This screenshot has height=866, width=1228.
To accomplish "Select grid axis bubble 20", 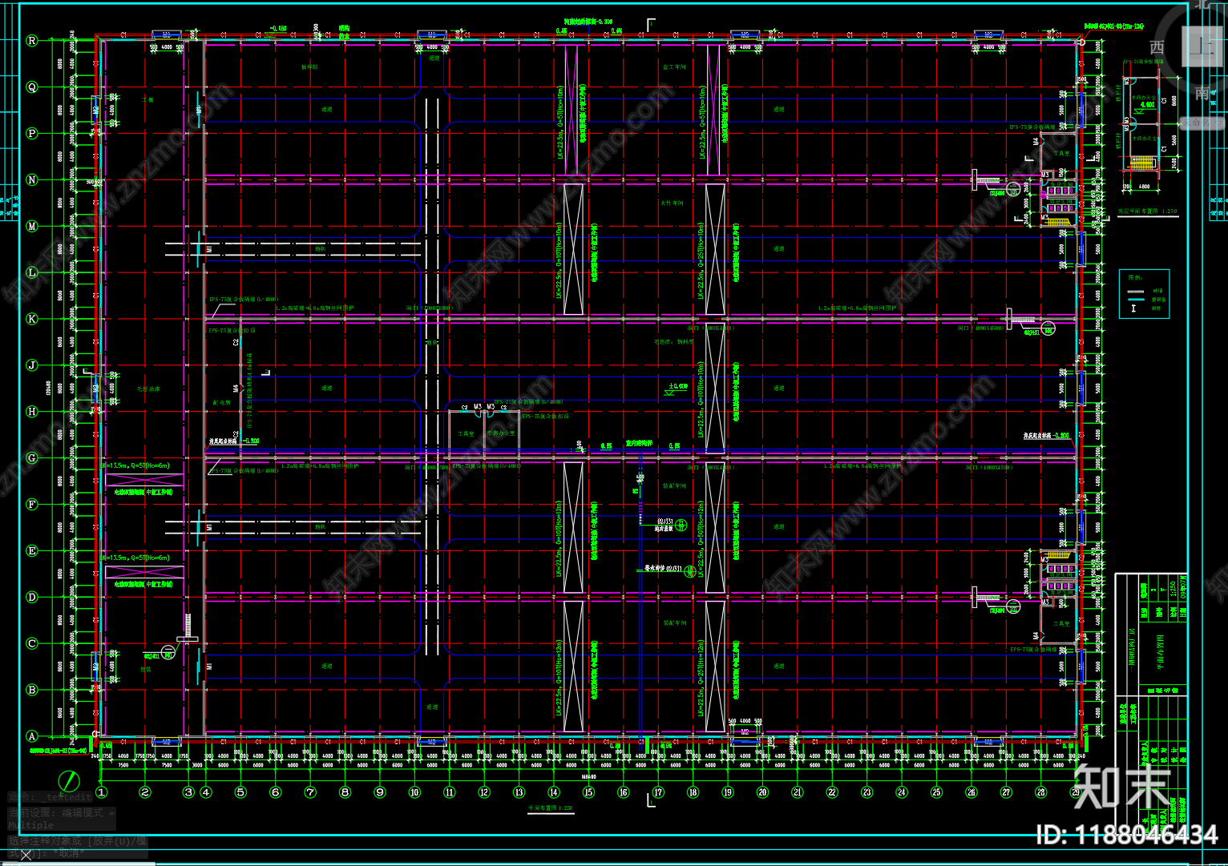I will [x=762, y=792].
